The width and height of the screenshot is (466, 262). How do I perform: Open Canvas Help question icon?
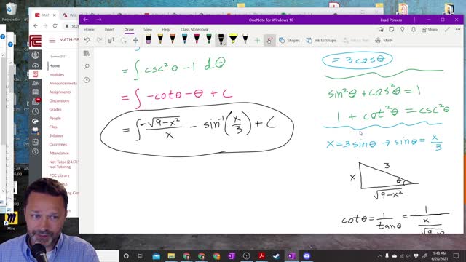click(36, 152)
